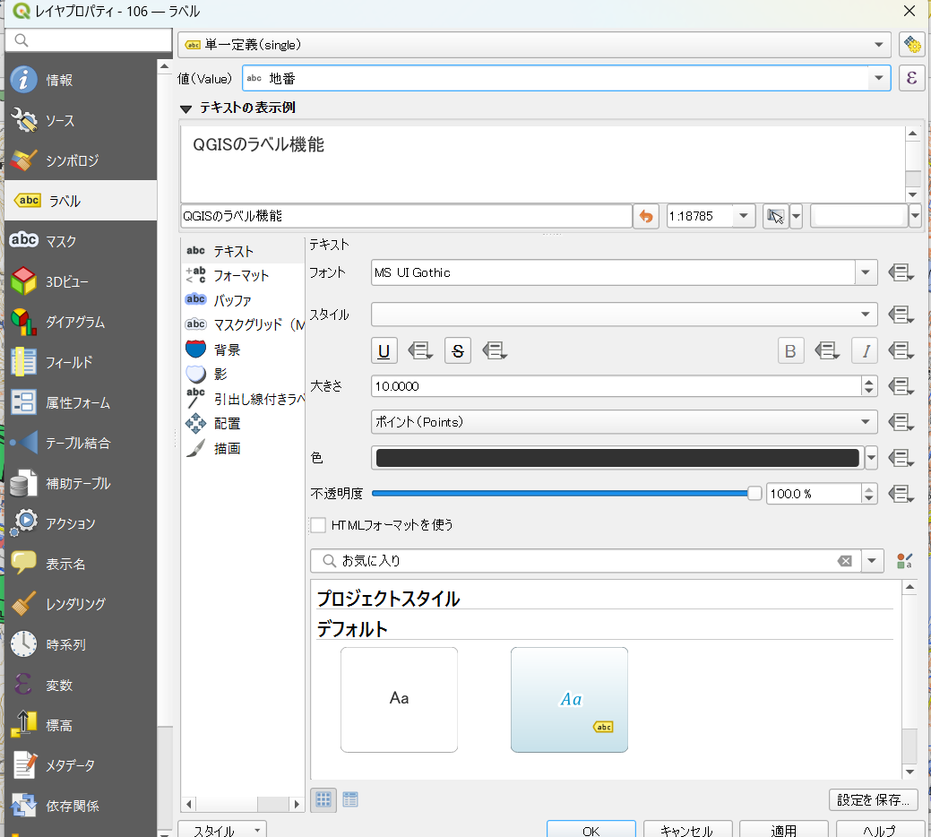Viewport: 931px width, 837px height.
Task: Select the フォーマット label settings item
Action: click(242, 275)
